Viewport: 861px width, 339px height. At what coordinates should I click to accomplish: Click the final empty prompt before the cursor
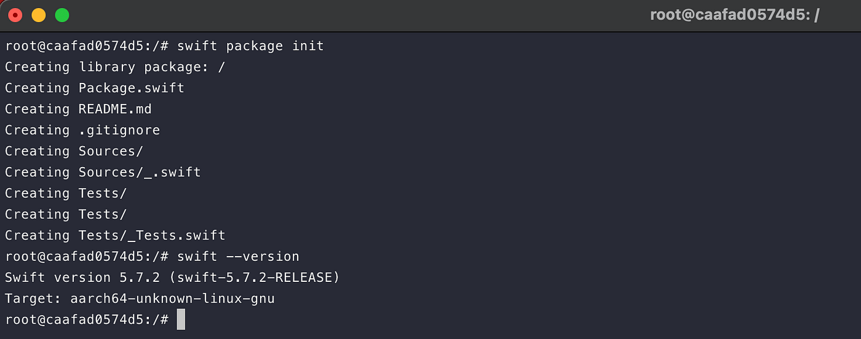coord(87,319)
